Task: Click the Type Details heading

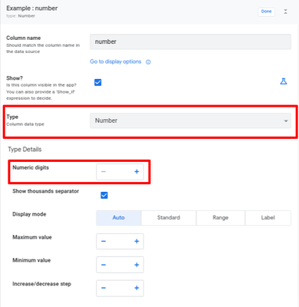Action: (25, 150)
